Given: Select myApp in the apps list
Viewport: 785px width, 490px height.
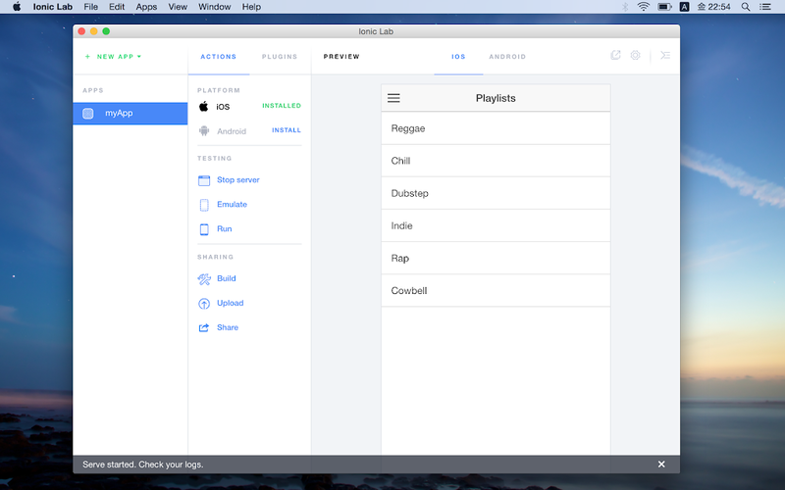Looking at the screenshot, I should [x=130, y=114].
